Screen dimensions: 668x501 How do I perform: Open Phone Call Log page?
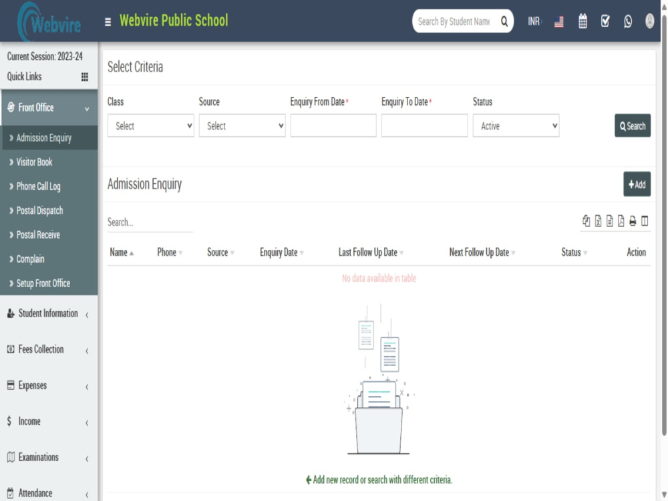point(50,186)
